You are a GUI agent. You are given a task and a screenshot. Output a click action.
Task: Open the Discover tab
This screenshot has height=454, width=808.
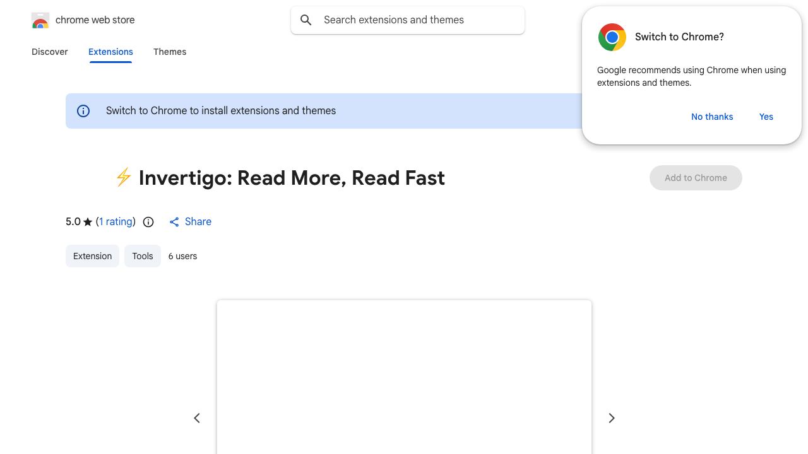point(50,52)
